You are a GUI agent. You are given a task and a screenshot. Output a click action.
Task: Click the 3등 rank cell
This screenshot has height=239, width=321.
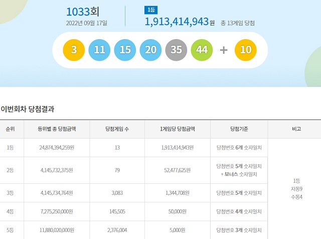point(10,193)
